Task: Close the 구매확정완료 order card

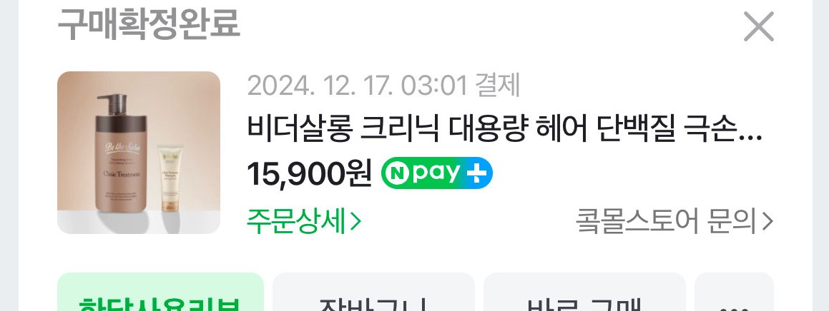Action: tap(759, 26)
